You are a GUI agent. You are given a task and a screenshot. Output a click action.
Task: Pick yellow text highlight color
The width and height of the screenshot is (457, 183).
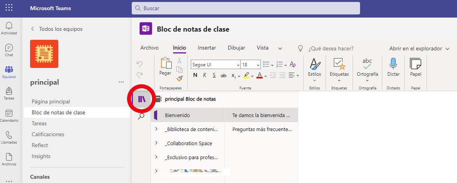246,75
